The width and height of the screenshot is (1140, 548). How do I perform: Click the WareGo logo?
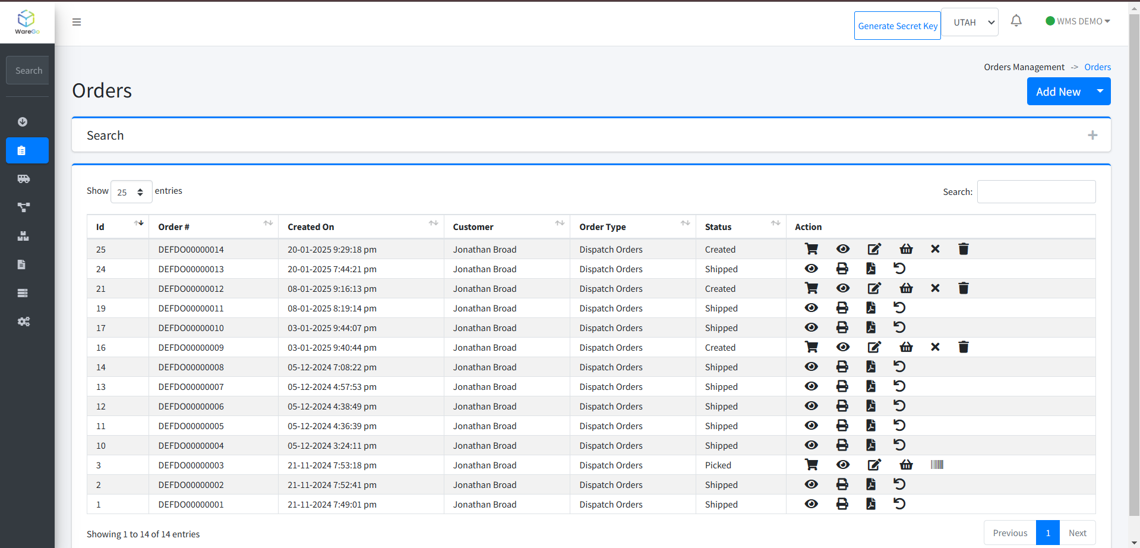pos(27,22)
